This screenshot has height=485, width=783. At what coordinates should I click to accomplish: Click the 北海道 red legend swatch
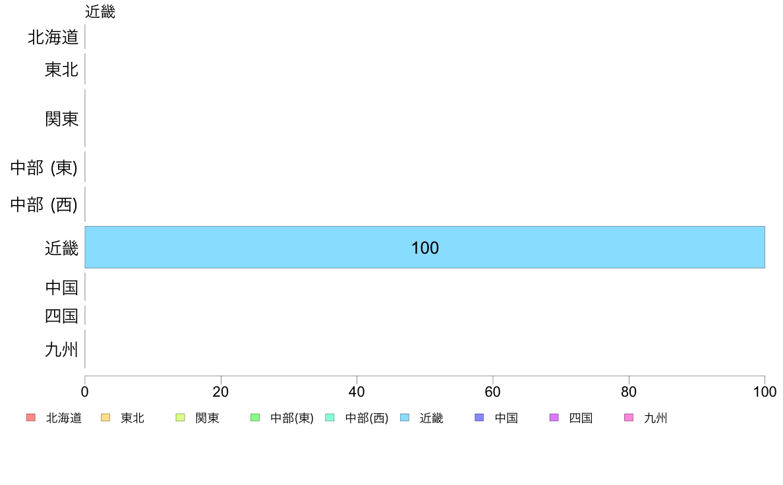click(30, 418)
